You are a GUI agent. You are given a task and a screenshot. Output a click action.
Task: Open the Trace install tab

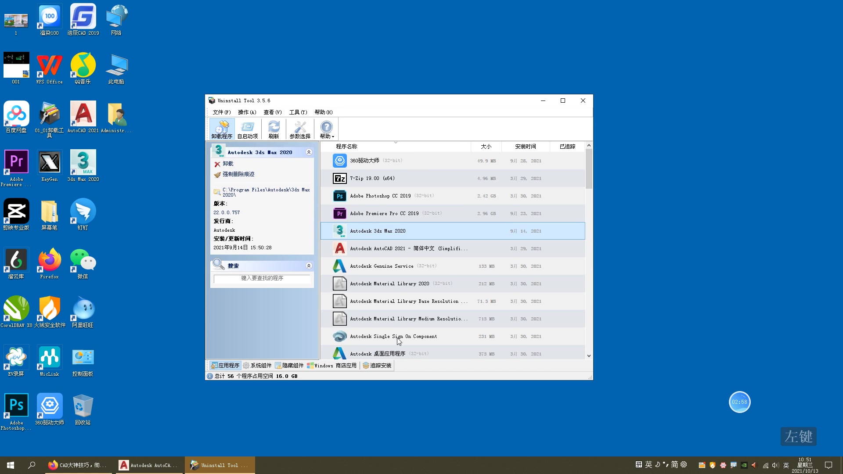(377, 365)
